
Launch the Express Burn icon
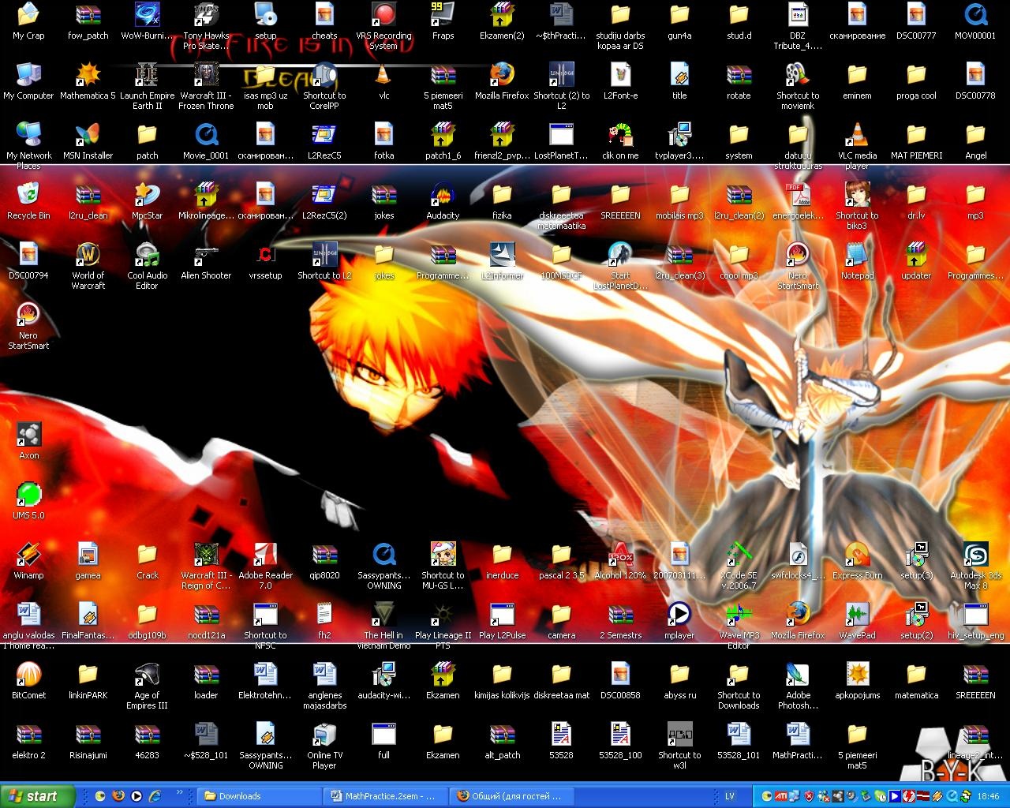coord(857,555)
